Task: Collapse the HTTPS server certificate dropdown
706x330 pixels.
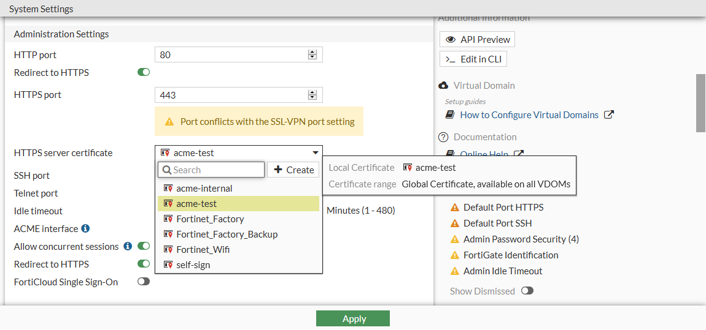Action: coord(315,152)
